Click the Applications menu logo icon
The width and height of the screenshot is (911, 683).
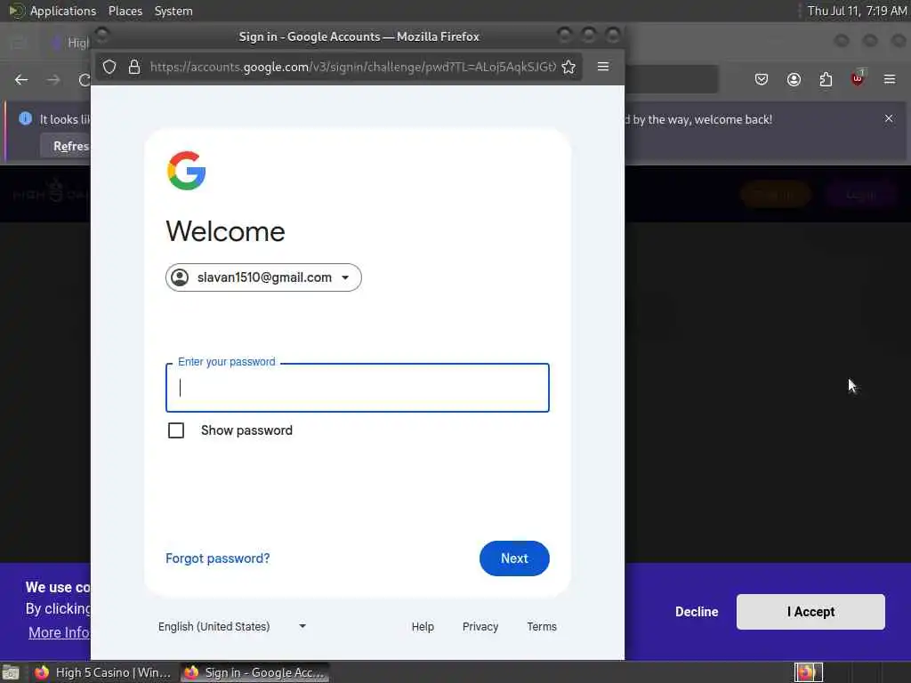pyautogui.click(x=16, y=11)
